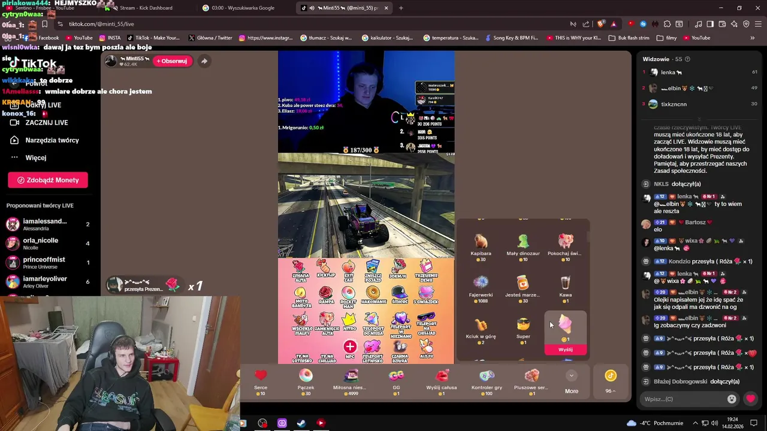Open the Instagram bookmark https://www.instagr...
767x431 pixels.
[265, 38]
